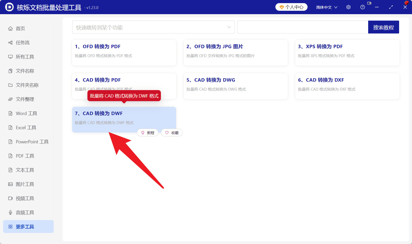Click the app logo in title bar
Image resolution: width=412 pixels, height=244 pixels.
[x=9, y=7]
